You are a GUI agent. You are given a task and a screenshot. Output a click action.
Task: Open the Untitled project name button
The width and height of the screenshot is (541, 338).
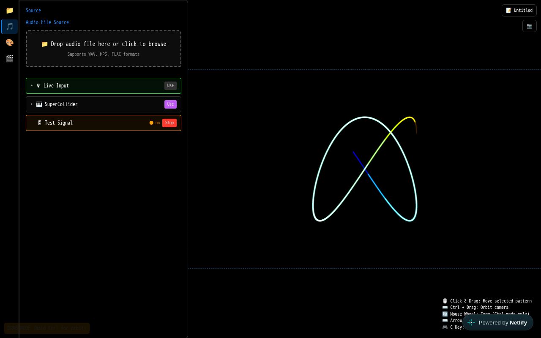(x=519, y=10)
